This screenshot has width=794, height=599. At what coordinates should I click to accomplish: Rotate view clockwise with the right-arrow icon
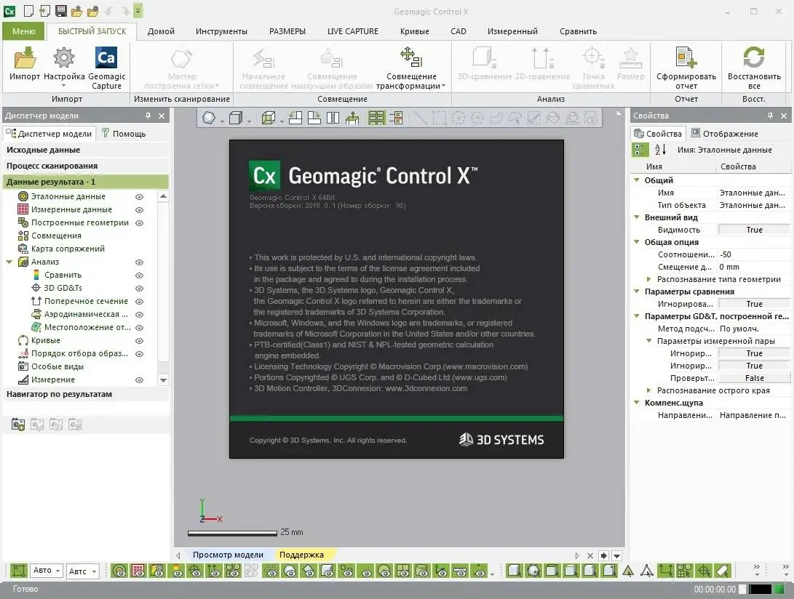tap(314, 118)
